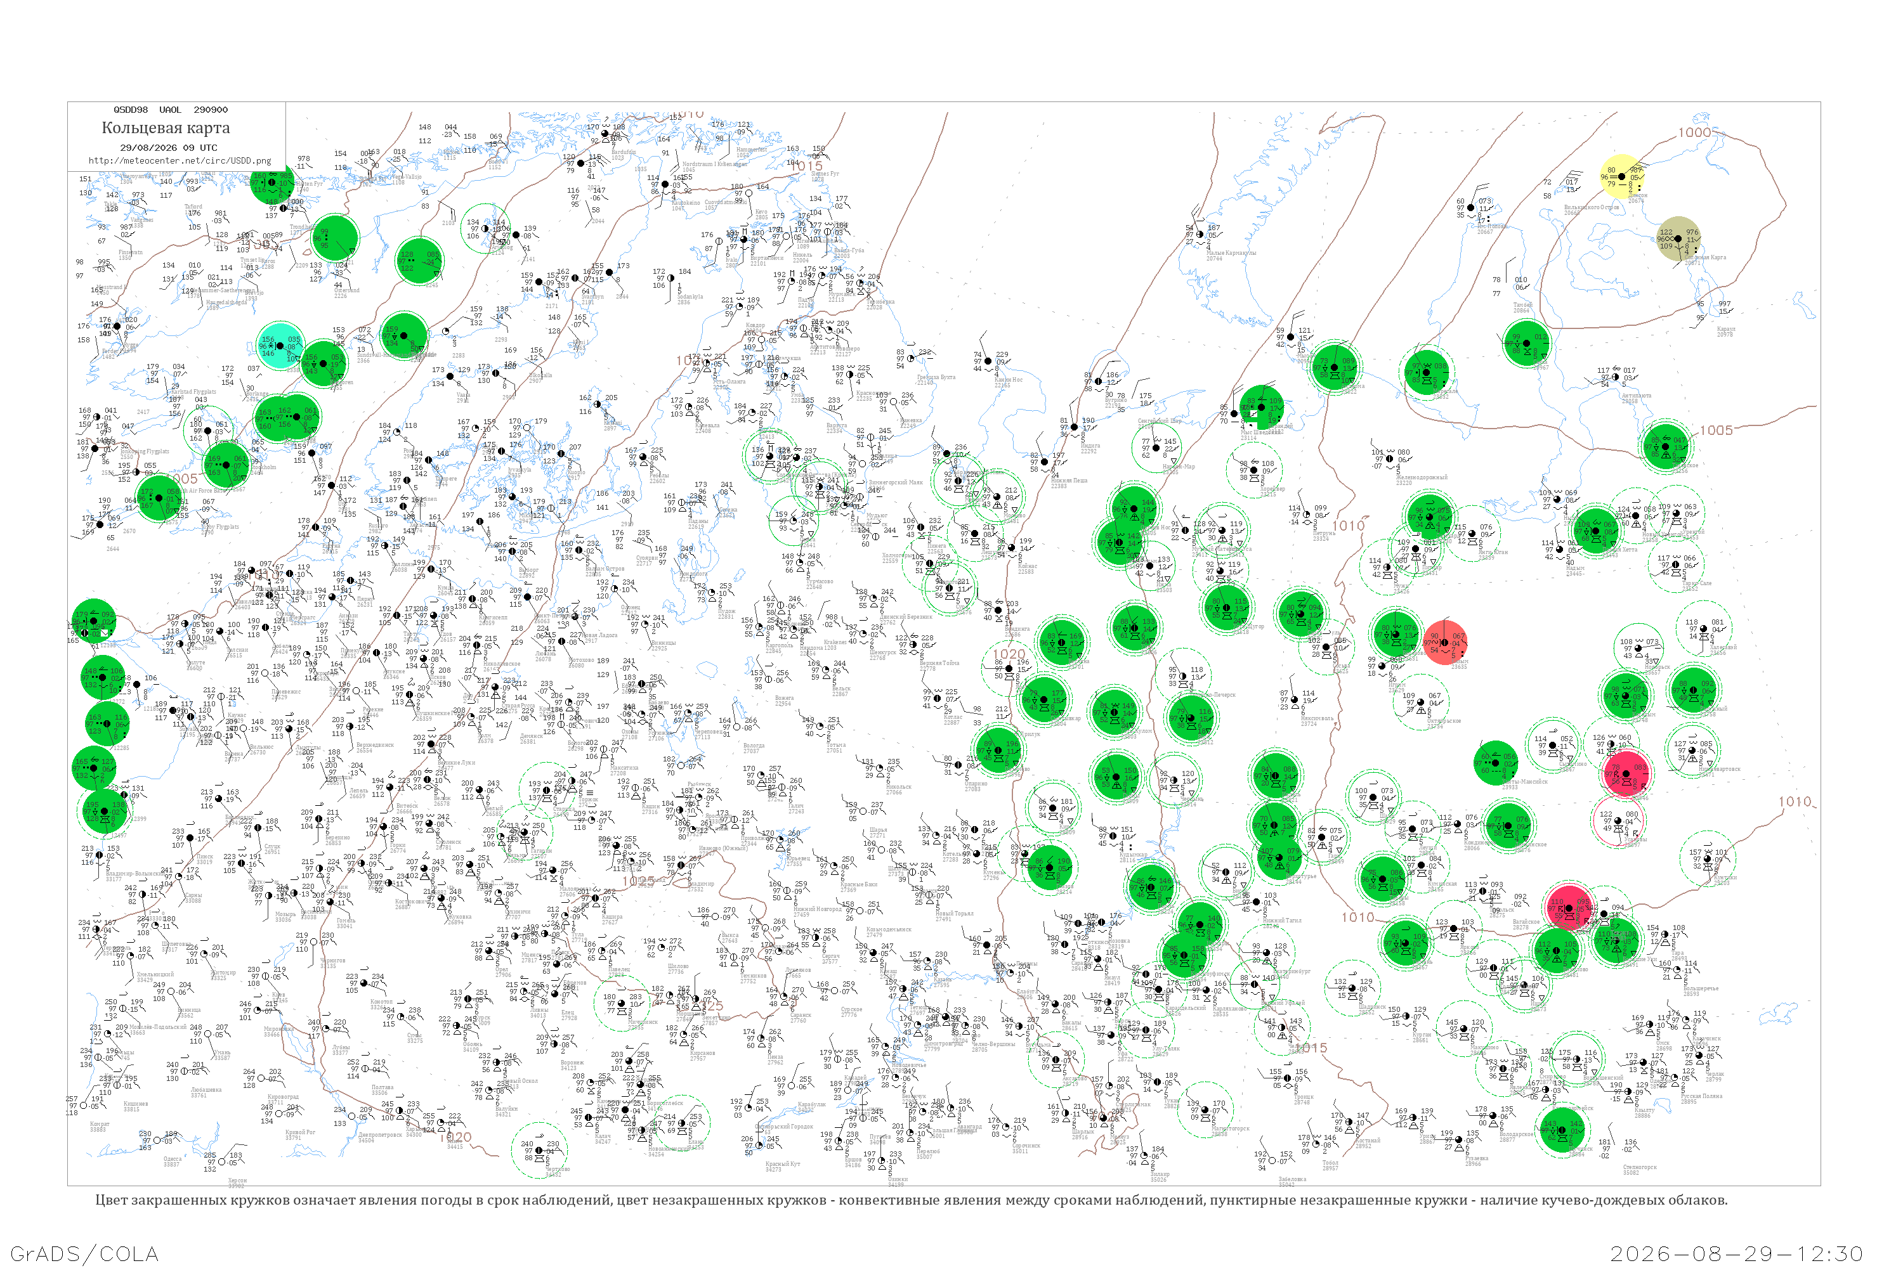The image size is (1903, 1268).
Task: Click the green Ханты-Мансийск station circle
Action: [1496, 763]
